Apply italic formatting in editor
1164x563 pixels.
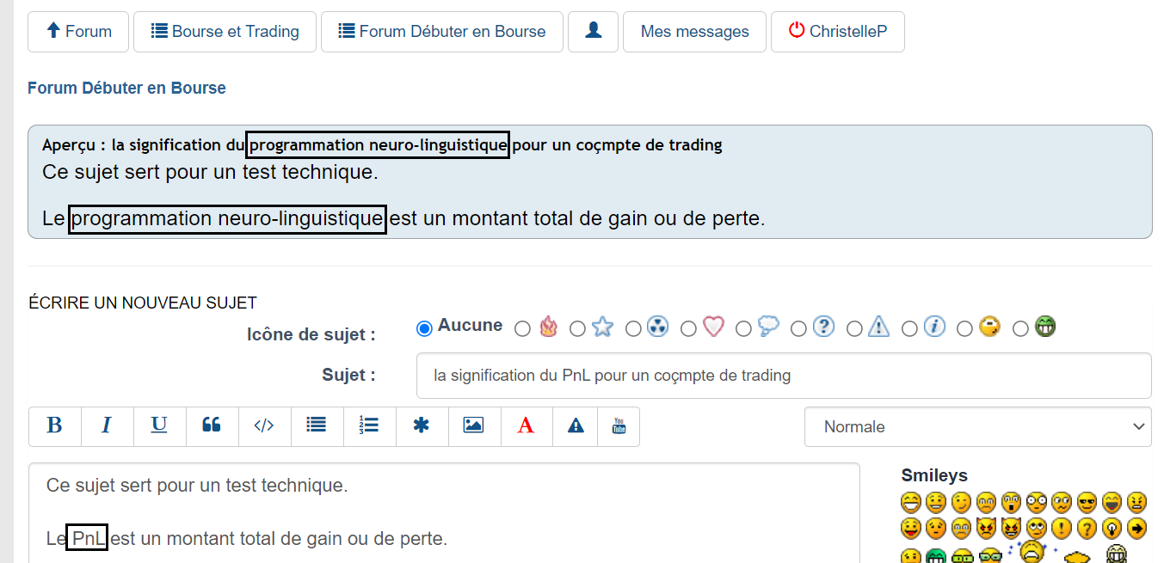[x=107, y=426]
